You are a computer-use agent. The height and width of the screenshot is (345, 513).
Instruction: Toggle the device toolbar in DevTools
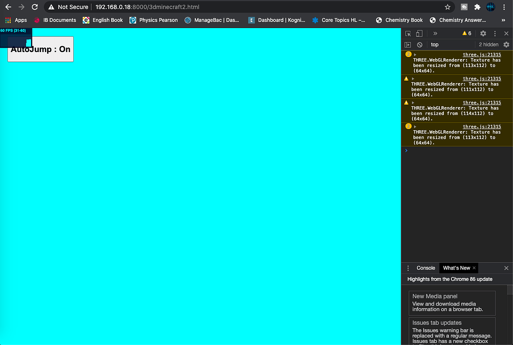[419, 34]
